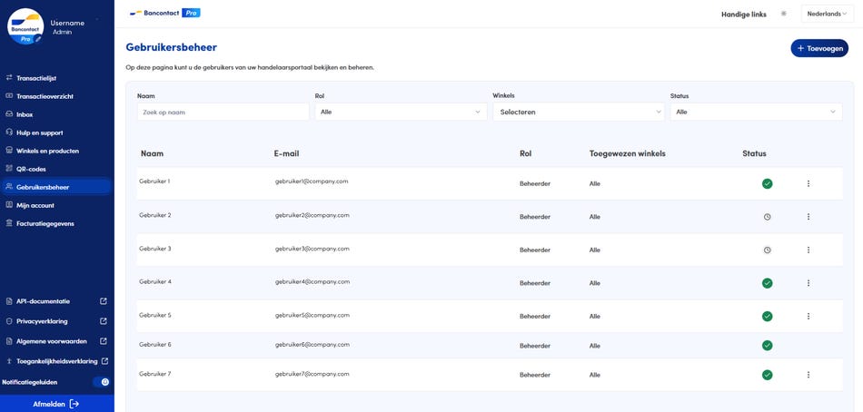863x412 pixels.
Task: Open QR-codes in the sidebar
Action: click(31, 169)
